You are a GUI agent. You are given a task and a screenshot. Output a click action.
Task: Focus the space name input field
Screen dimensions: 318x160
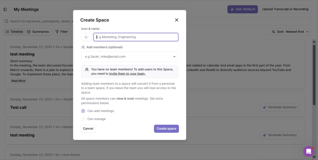pos(136,37)
